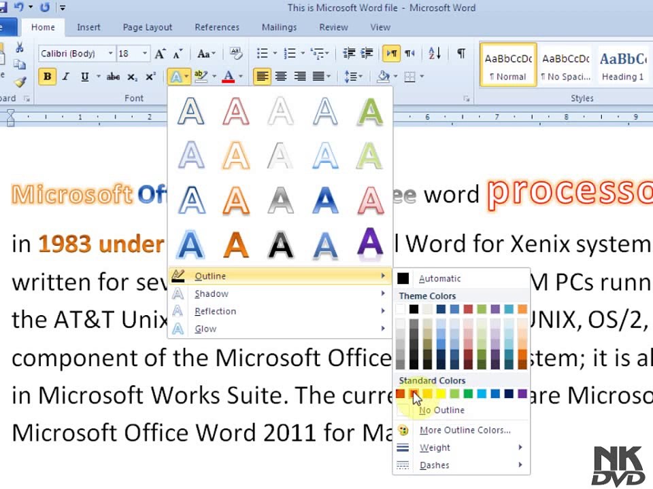Image resolution: width=653 pixels, height=489 pixels.
Task: Click the Redo arrow in quick access toolbar
Action: point(45,7)
